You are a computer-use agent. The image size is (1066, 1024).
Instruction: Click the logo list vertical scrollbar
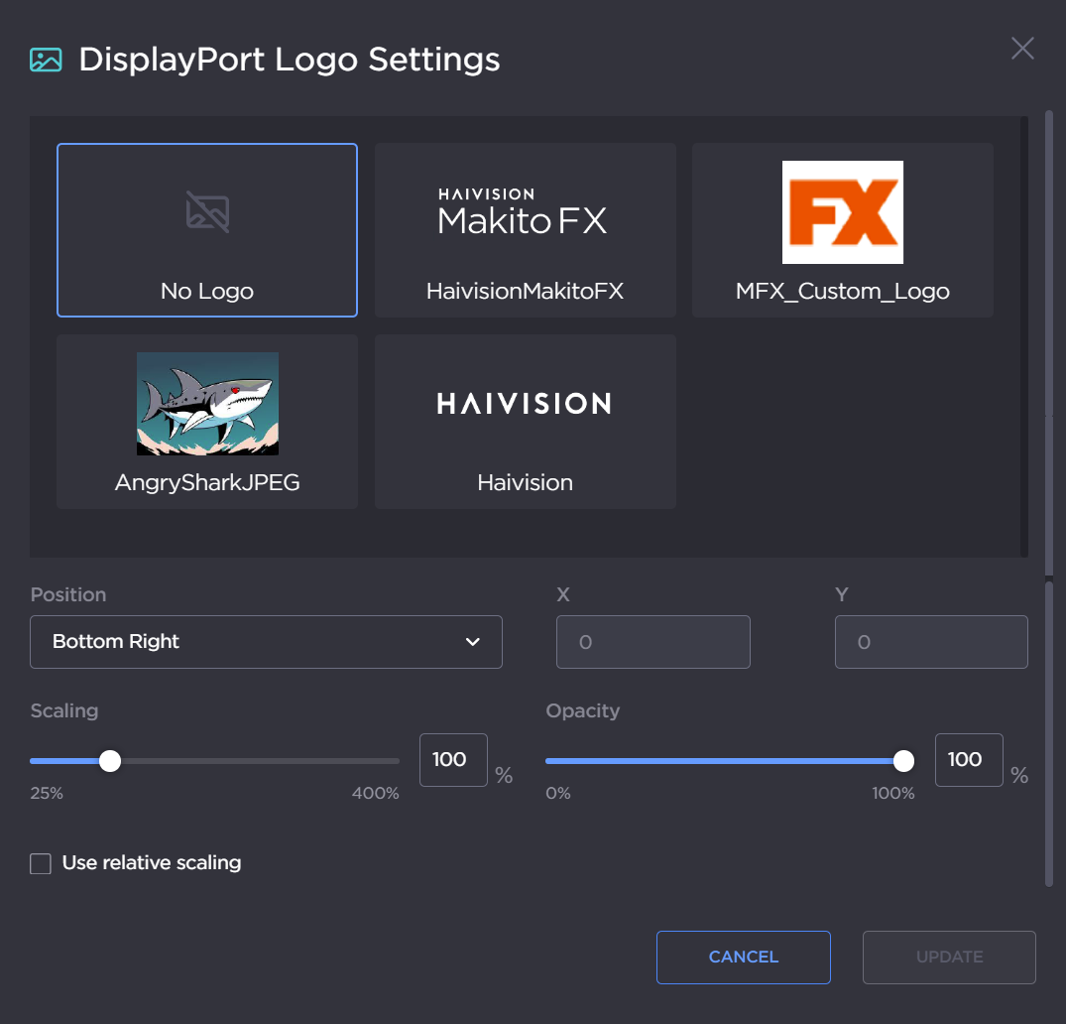[x=1023, y=336]
